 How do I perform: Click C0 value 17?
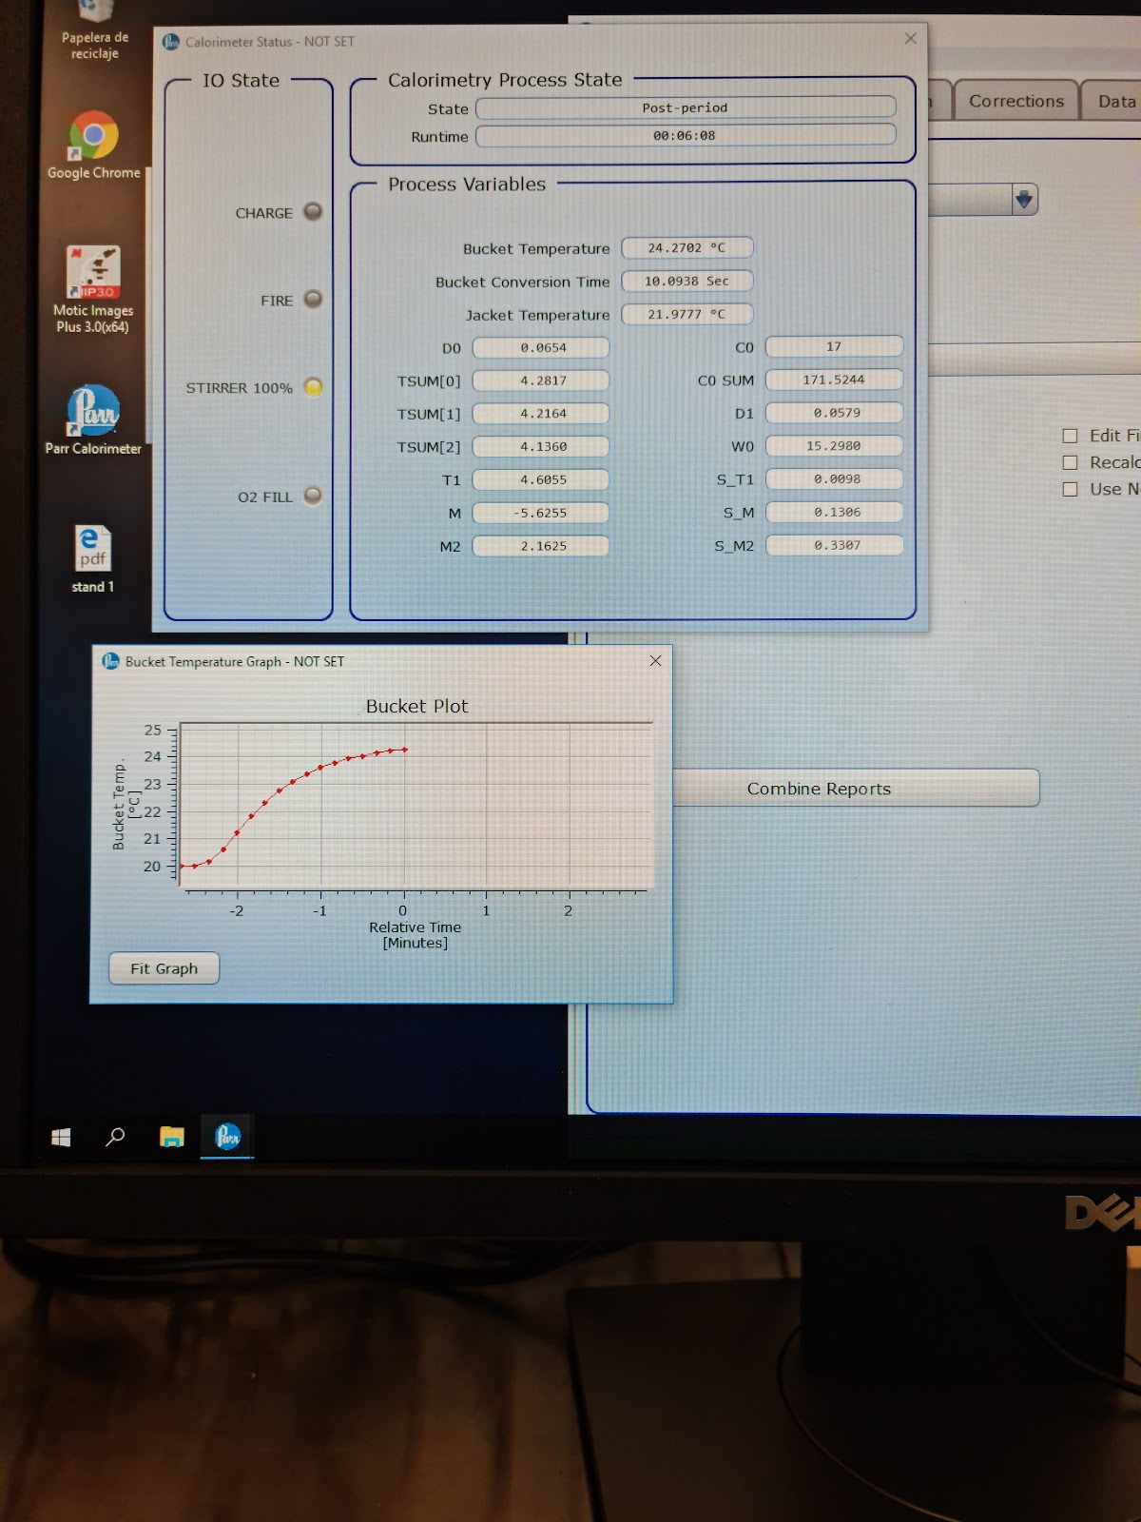point(834,346)
